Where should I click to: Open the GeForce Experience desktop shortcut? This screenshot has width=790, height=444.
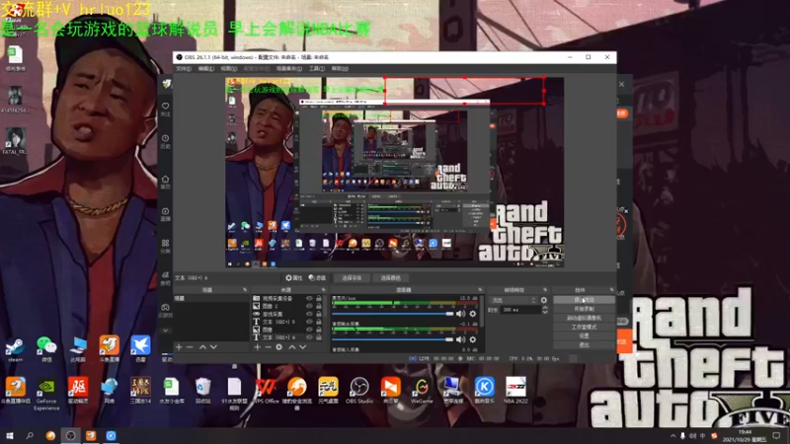click(x=46, y=394)
